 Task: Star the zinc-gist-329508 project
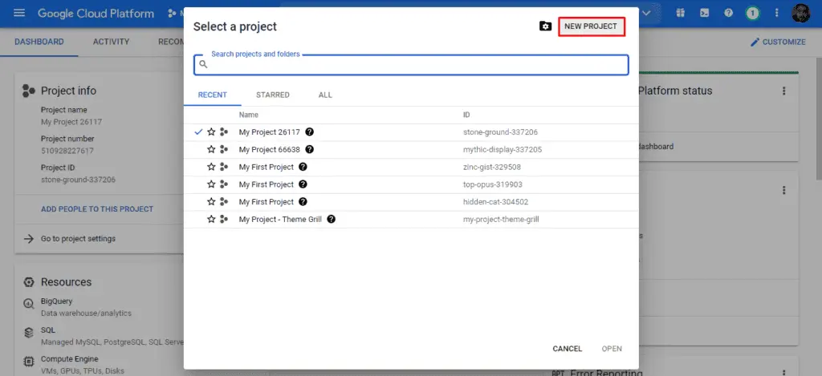coord(211,167)
